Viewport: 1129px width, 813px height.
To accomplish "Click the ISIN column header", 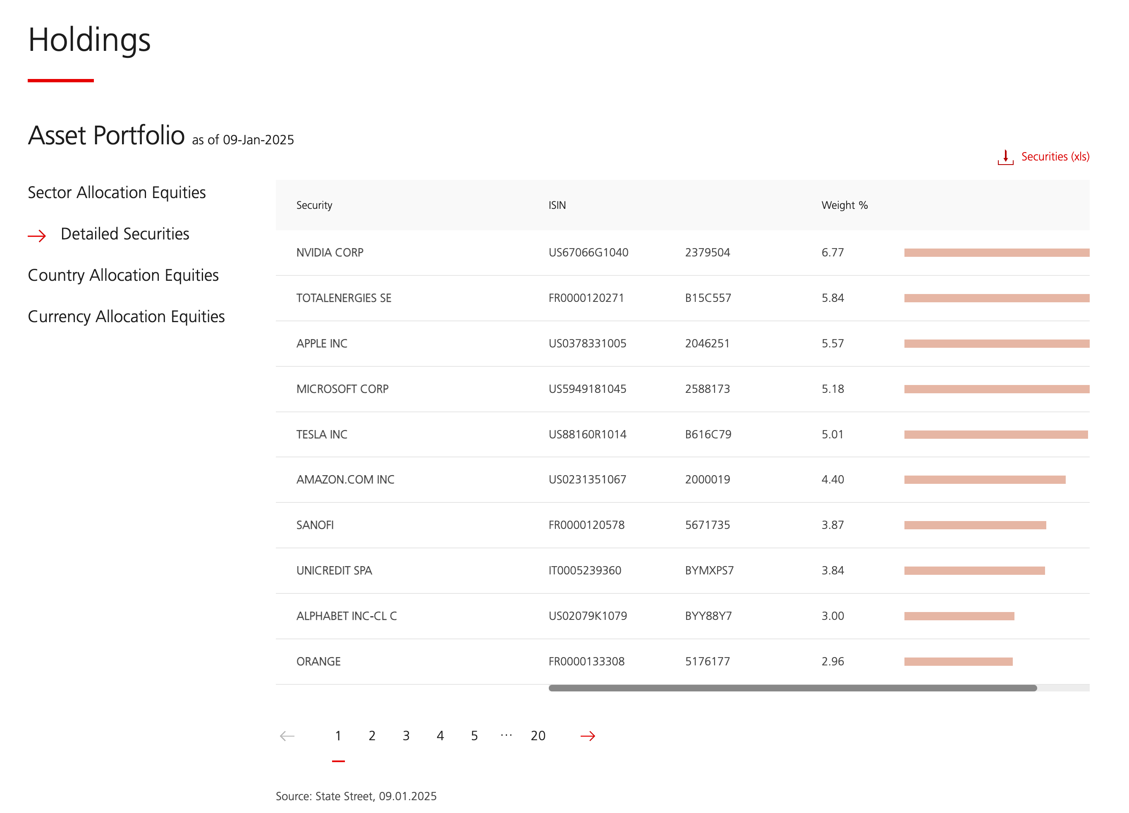I will pyautogui.click(x=557, y=205).
